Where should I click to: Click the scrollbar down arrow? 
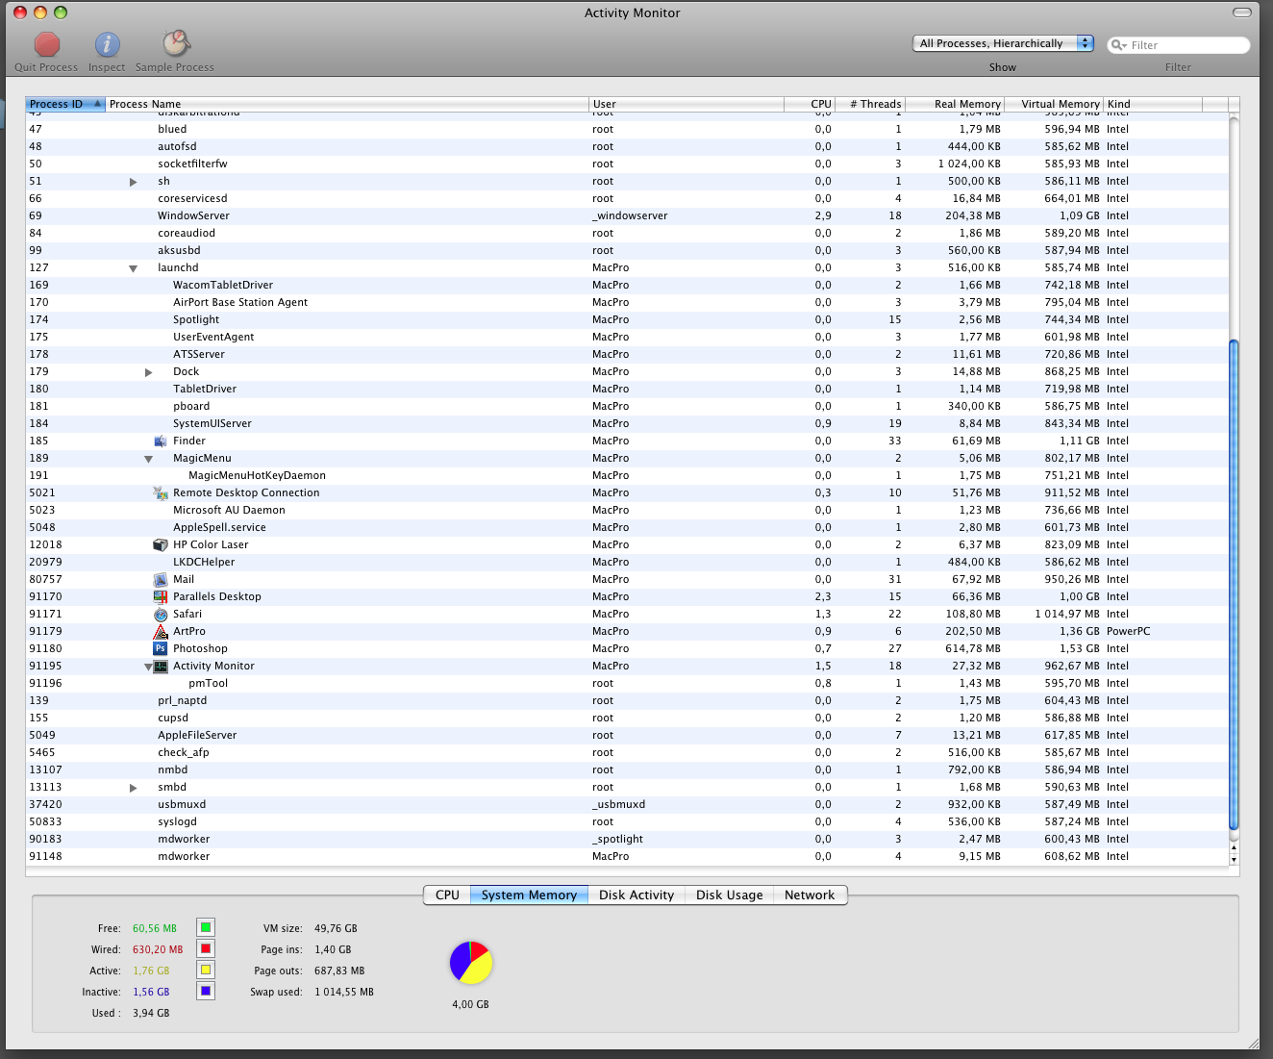pyautogui.click(x=1235, y=859)
